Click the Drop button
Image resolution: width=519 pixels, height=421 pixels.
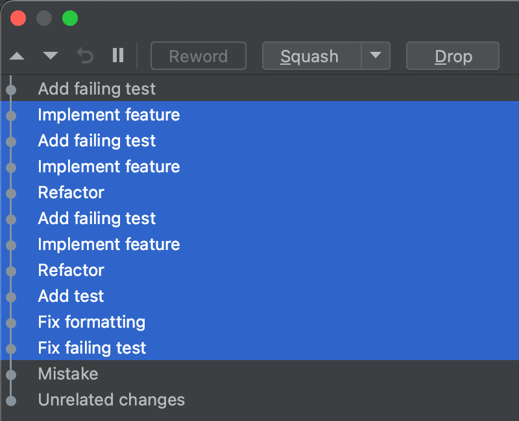452,56
